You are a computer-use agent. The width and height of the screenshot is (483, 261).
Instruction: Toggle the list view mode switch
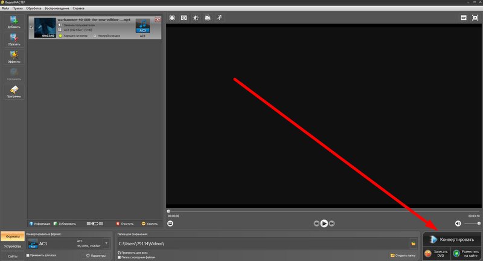click(x=95, y=224)
